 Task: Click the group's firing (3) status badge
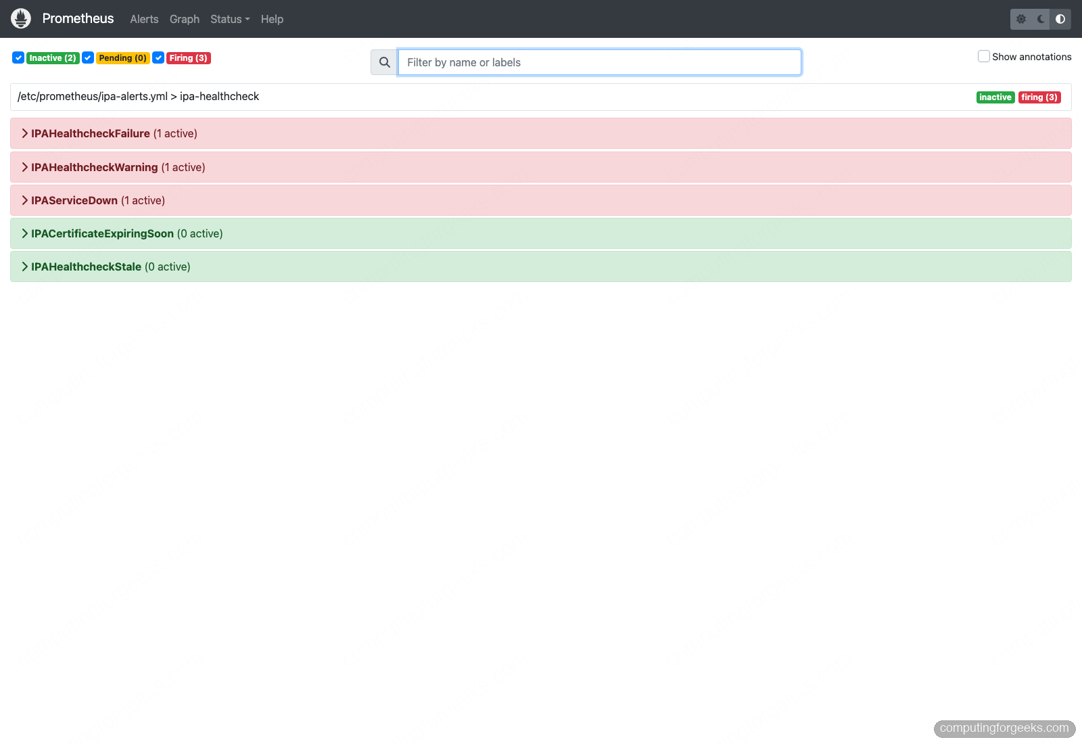[1039, 97]
